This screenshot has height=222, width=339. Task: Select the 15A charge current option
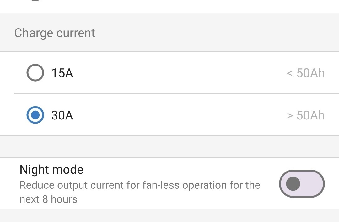pos(35,73)
